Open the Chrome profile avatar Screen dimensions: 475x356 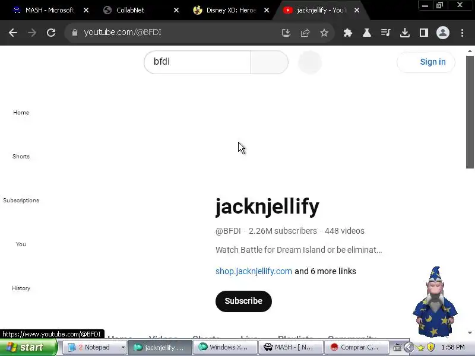tap(442, 33)
